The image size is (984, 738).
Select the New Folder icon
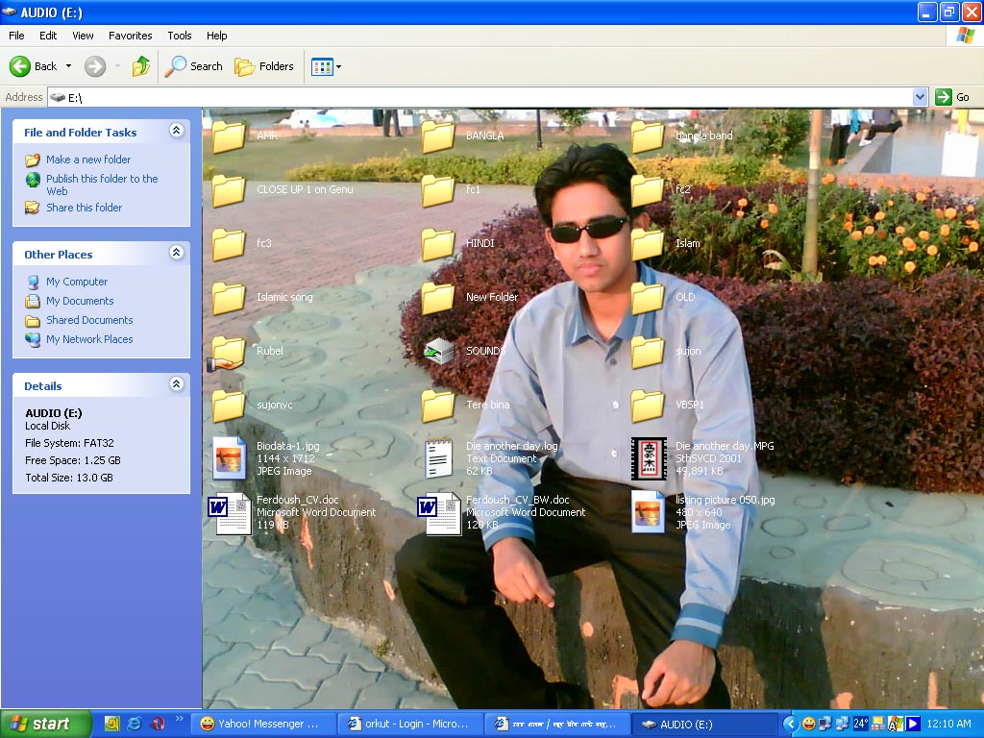point(438,298)
